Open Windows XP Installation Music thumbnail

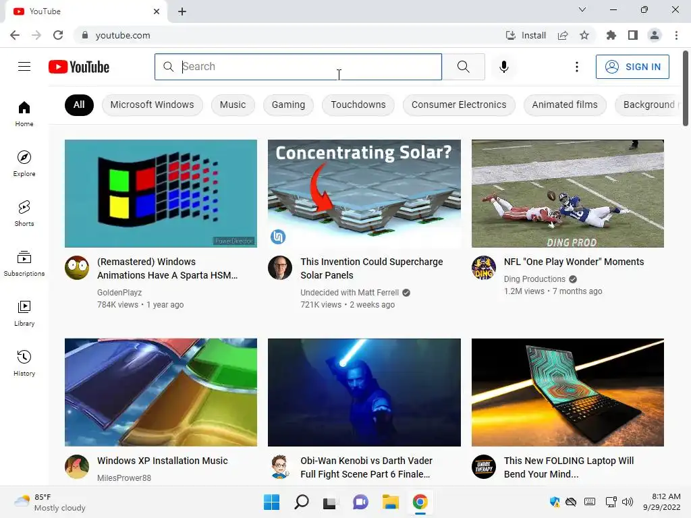[x=161, y=393]
